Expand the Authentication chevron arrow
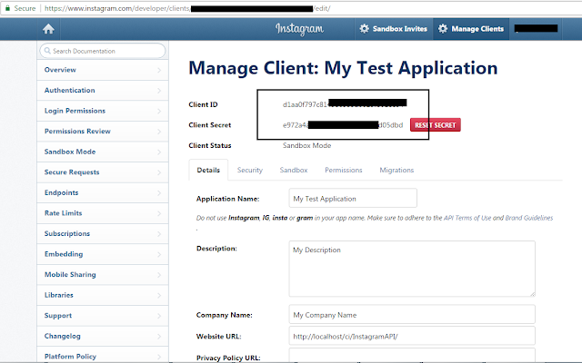Viewport: 582px width, 363px height. [x=159, y=91]
